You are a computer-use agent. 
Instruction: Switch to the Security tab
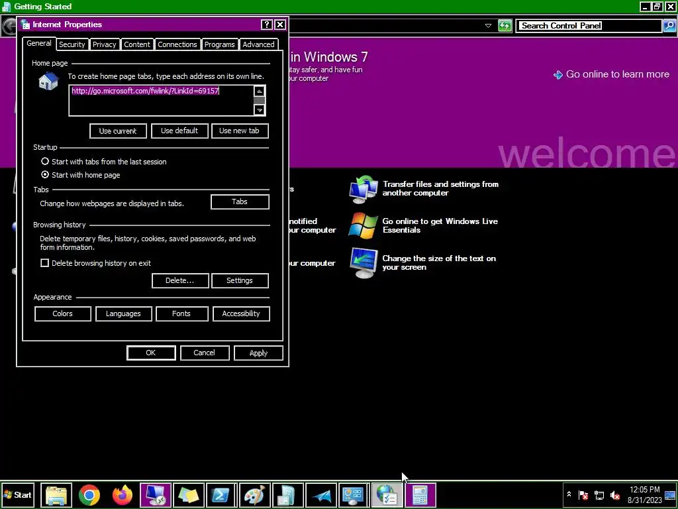pos(72,44)
